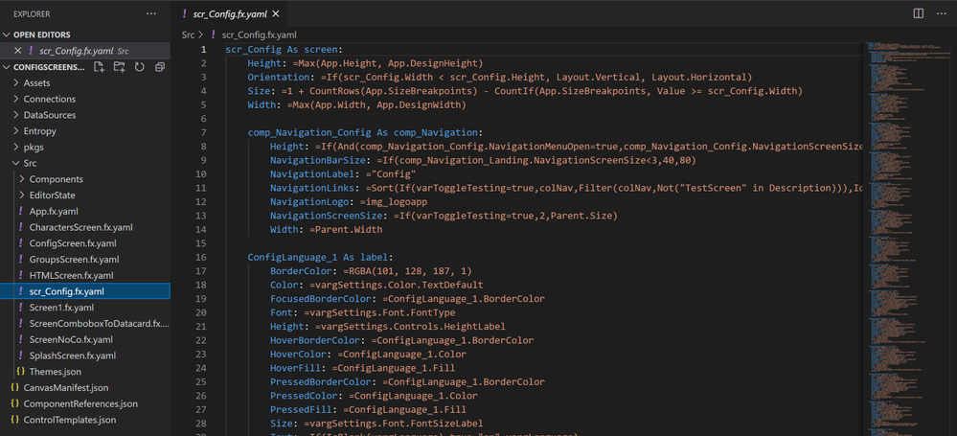Open CharactersScreen.fx.yaml file
The width and height of the screenshot is (957, 436).
80,227
